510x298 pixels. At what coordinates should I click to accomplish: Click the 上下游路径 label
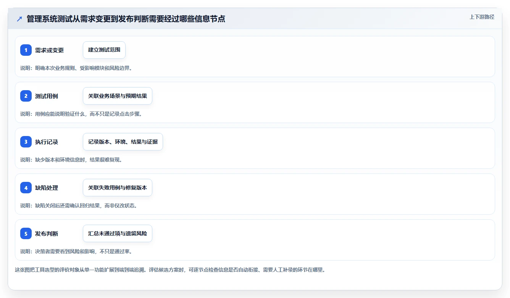[x=482, y=17]
